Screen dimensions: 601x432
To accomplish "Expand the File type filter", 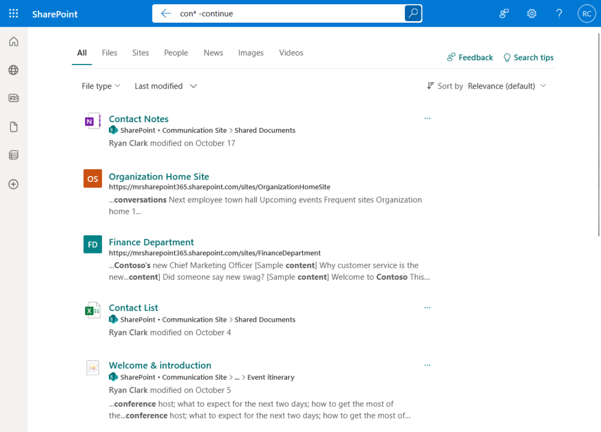I will tap(101, 86).
